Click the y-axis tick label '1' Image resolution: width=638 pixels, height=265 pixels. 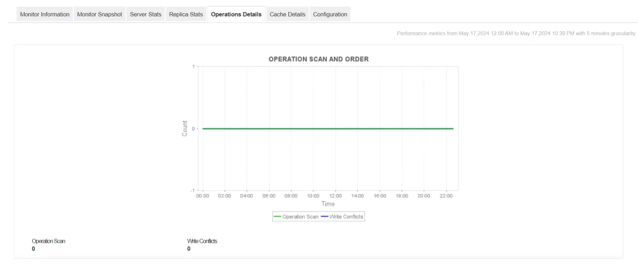(193, 67)
